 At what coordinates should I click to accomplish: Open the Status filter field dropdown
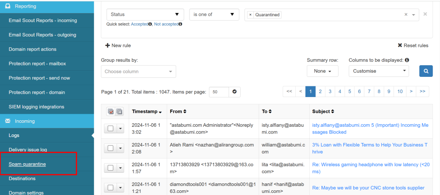pyautogui.click(x=145, y=15)
